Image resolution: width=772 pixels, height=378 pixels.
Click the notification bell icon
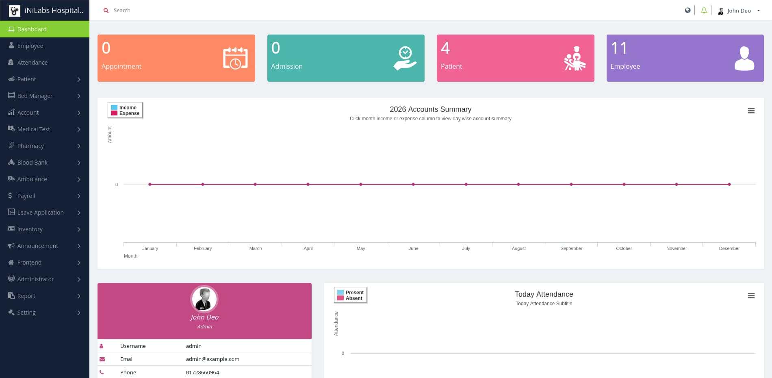click(704, 11)
